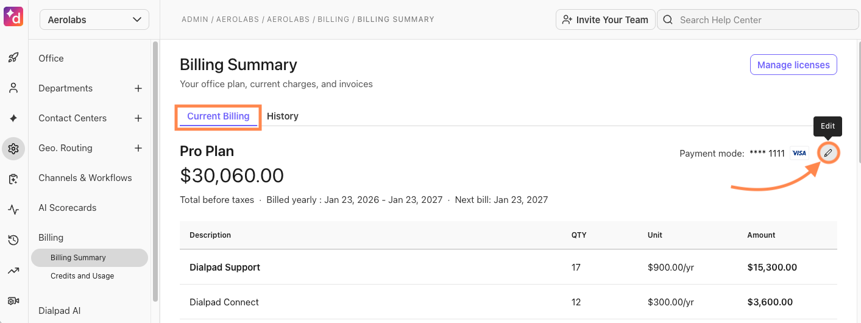Expand Geo. Routing with the plus icon
Viewport: 861px width, 323px height.
pyautogui.click(x=138, y=148)
